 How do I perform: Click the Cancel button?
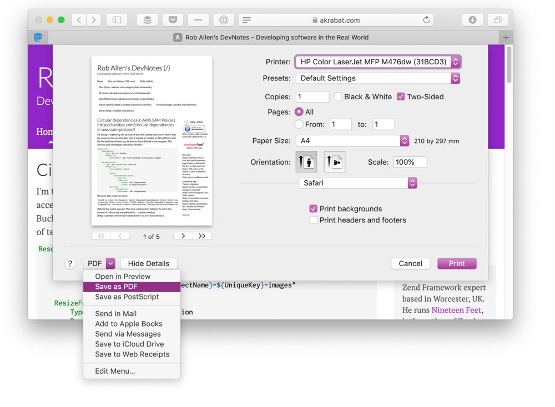(411, 263)
